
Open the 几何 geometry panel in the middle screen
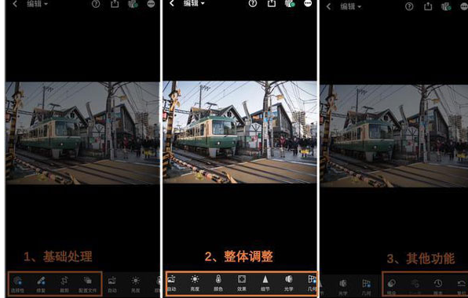tap(312, 283)
